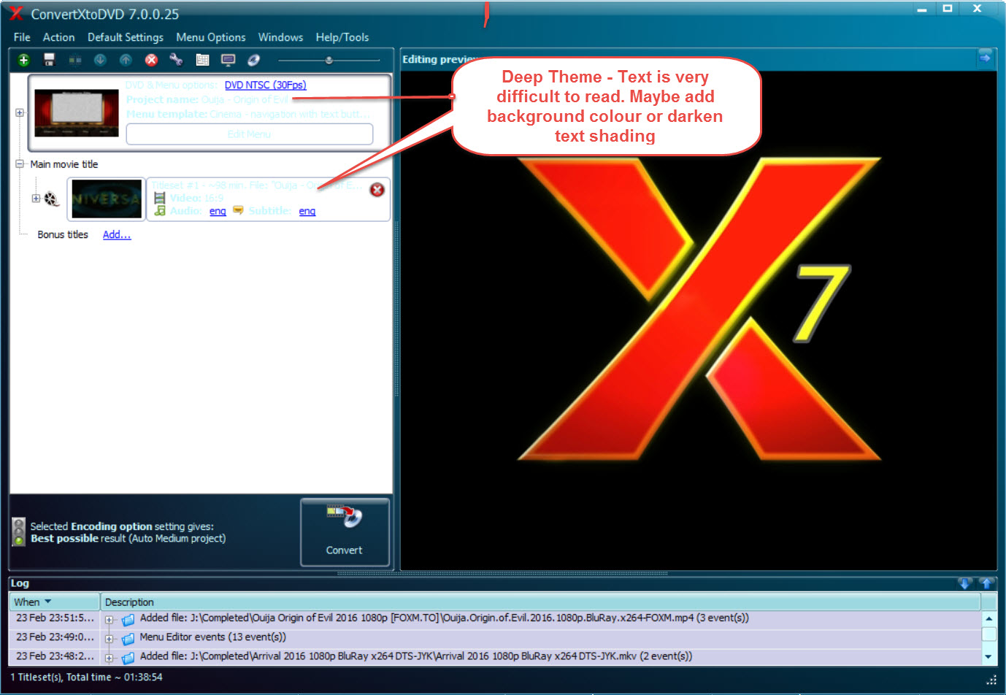Click the Project name text line
Image resolution: width=1006 pixels, height=695 pixels.
[207, 99]
